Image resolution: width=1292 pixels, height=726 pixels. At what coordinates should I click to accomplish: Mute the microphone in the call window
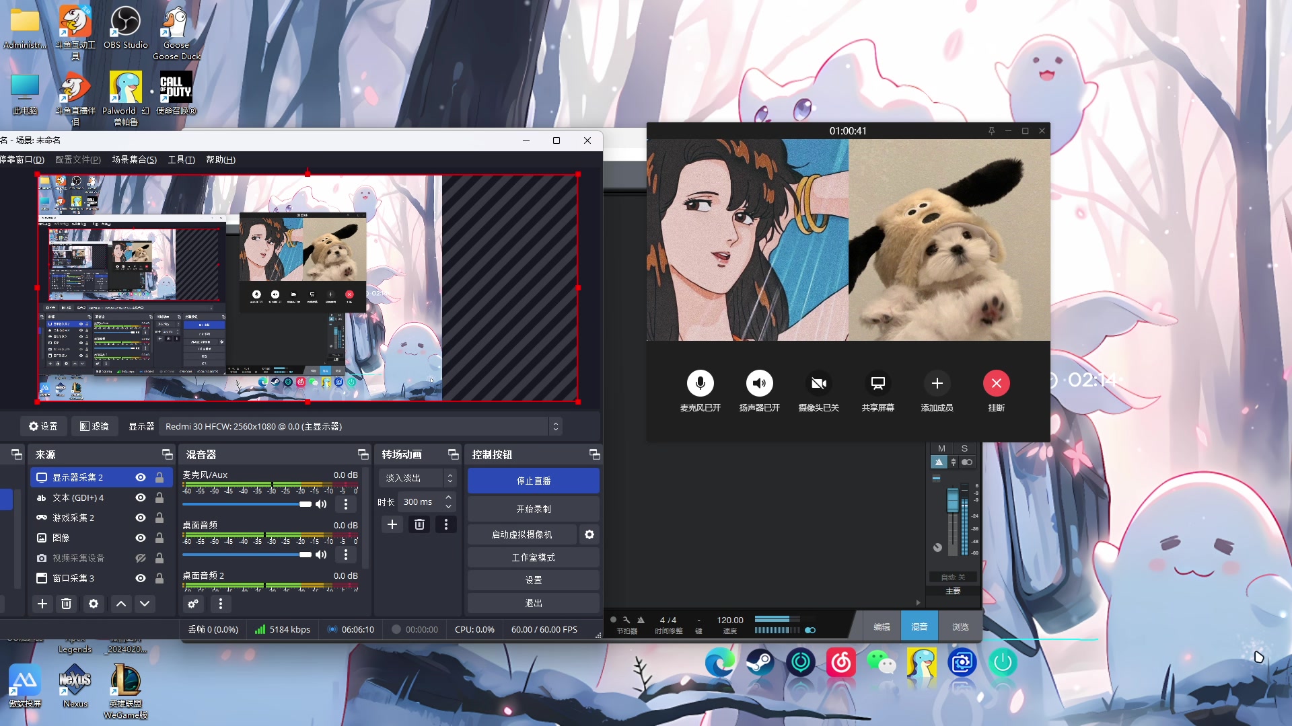pos(700,383)
